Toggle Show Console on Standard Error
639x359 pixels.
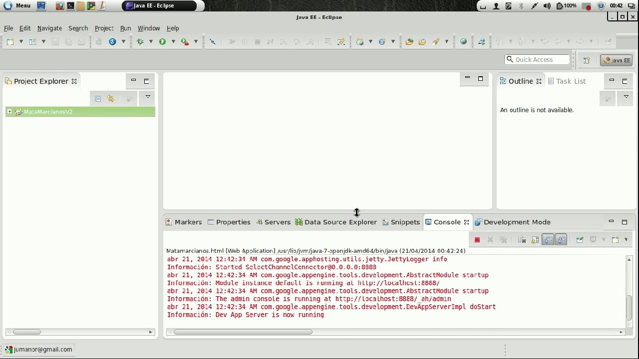[561, 240]
